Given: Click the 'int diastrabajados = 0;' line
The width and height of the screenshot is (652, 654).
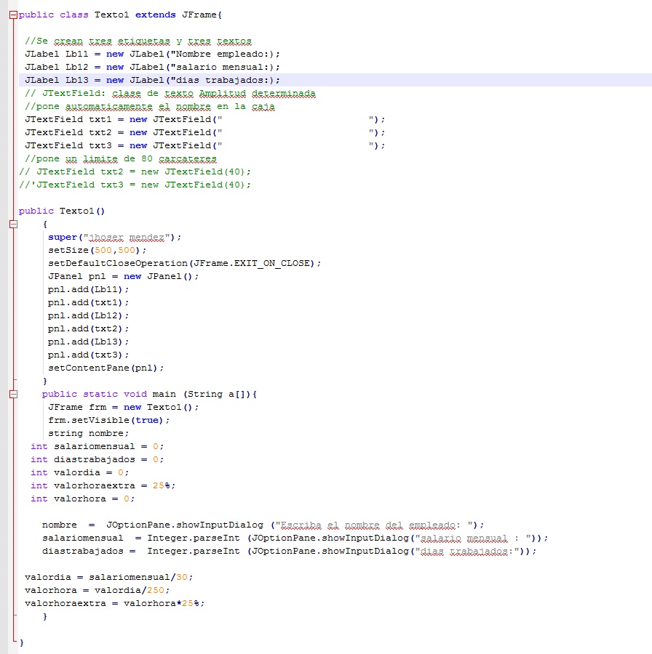Looking at the screenshot, I should click(x=98, y=460).
